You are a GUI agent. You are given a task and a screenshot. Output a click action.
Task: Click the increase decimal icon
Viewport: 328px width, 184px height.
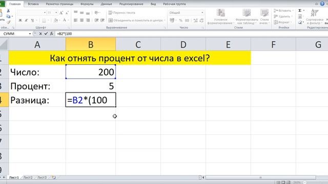click(x=196, y=20)
